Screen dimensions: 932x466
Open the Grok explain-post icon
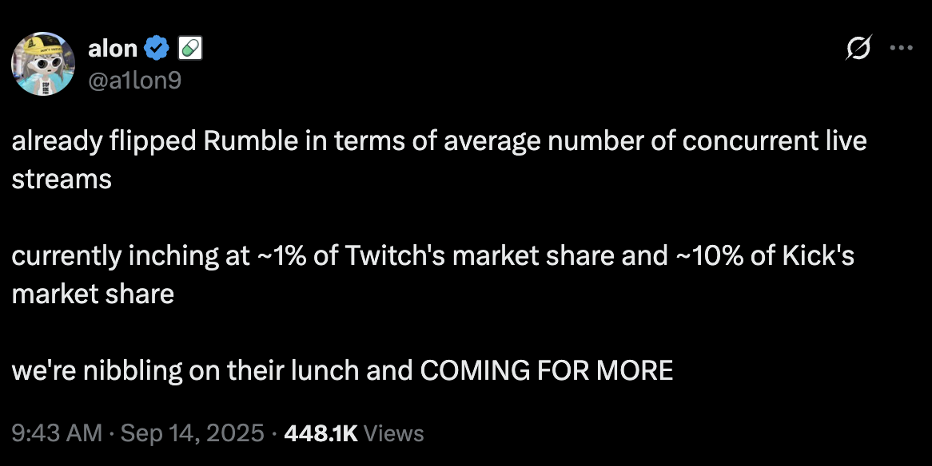click(858, 48)
